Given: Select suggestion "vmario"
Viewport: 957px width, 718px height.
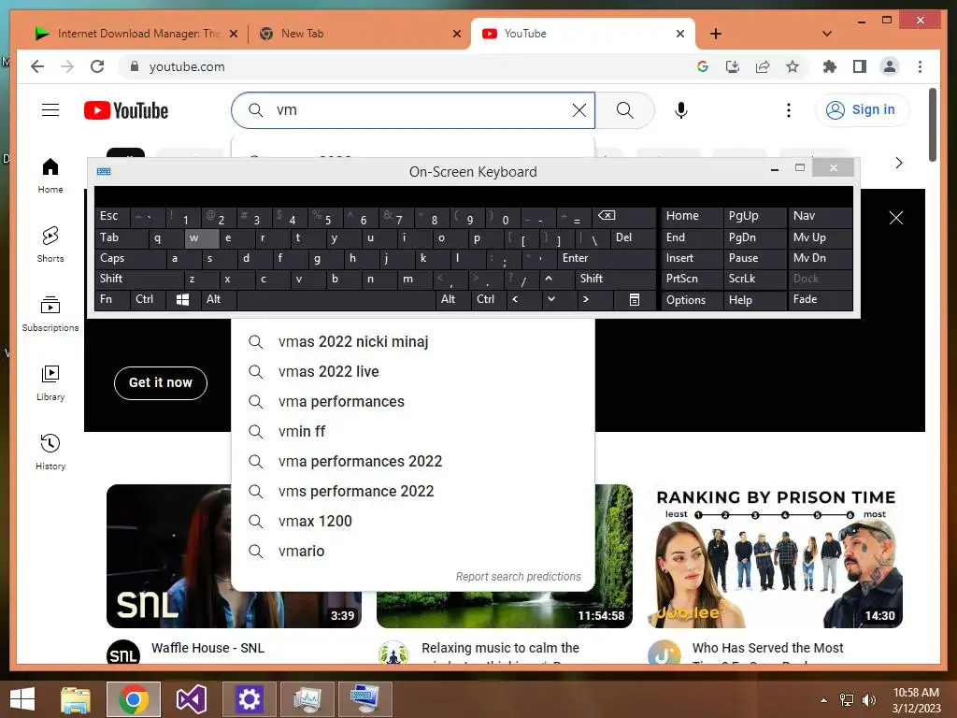Looking at the screenshot, I should (x=413, y=552).
